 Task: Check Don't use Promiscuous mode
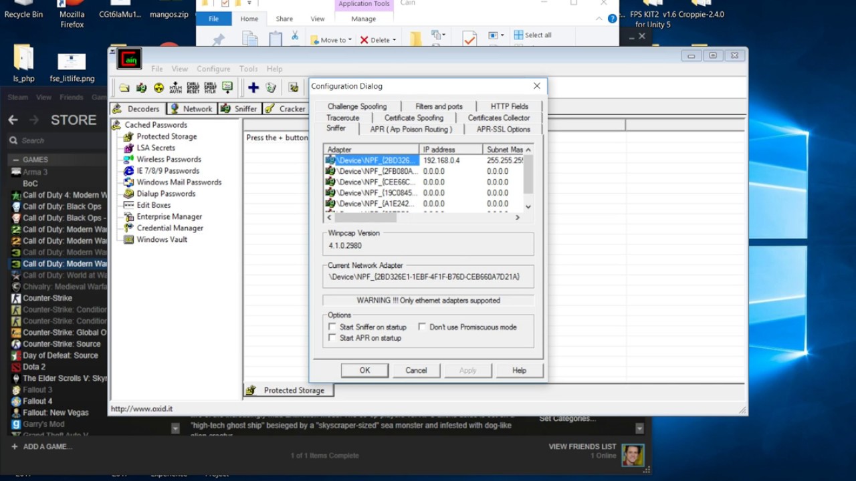(422, 327)
